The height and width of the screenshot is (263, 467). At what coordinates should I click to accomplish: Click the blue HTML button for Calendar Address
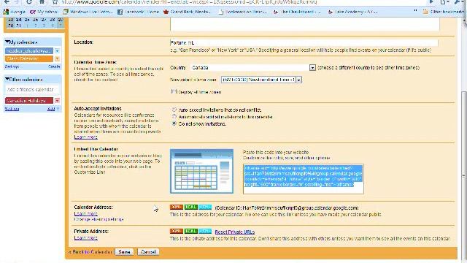click(x=205, y=207)
